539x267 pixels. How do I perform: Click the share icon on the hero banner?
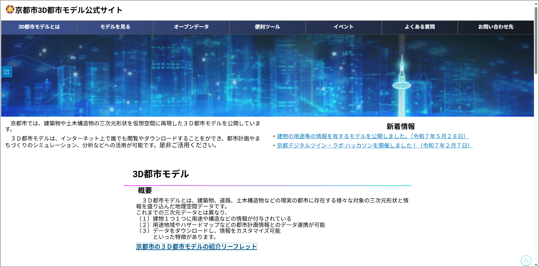pos(7,72)
